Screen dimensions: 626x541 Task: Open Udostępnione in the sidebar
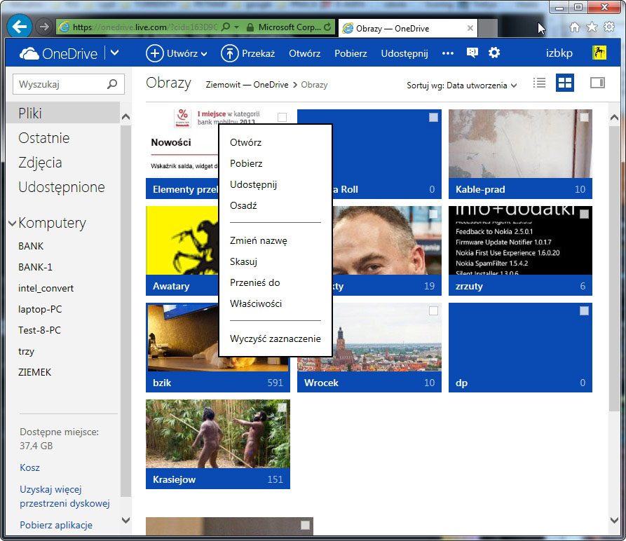[x=62, y=187]
